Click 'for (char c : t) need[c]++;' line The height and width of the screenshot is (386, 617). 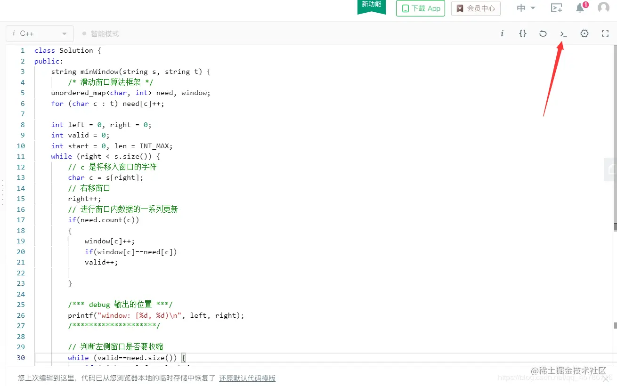[x=108, y=104]
